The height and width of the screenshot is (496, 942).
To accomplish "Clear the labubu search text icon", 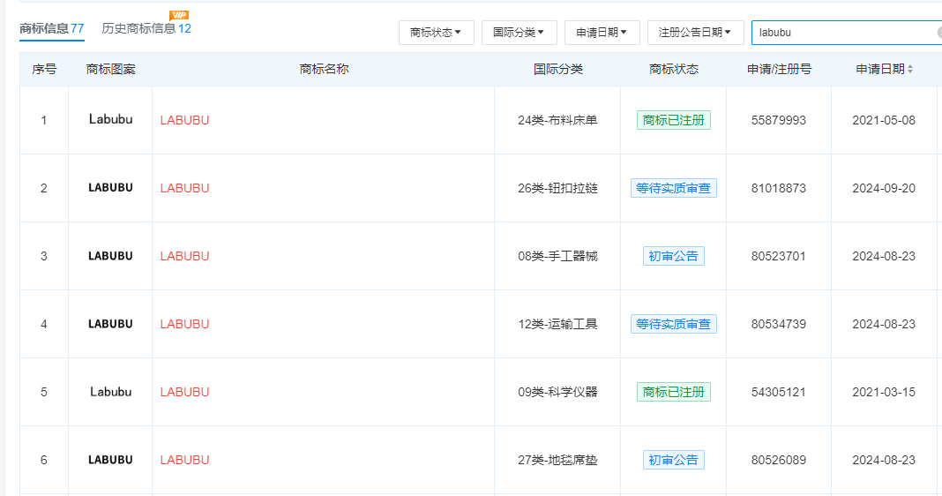I will pos(939,33).
